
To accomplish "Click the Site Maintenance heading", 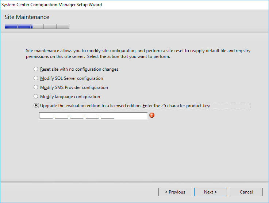I will tap(27, 17).
